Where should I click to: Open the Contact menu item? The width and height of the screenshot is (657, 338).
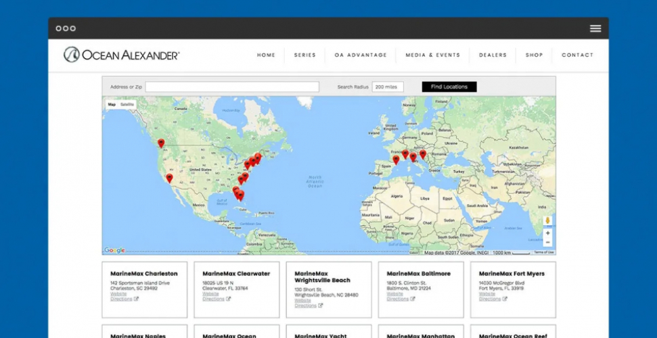coord(577,55)
